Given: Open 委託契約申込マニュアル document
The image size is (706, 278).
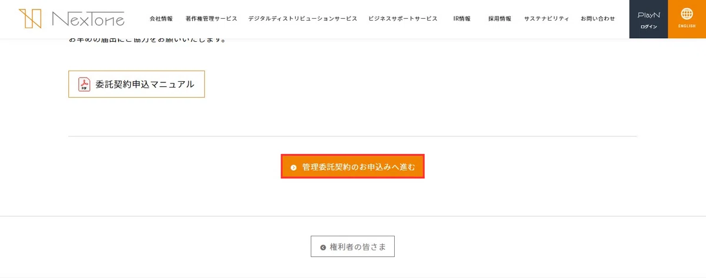Looking at the screenshot, I should tap(136, 84).
